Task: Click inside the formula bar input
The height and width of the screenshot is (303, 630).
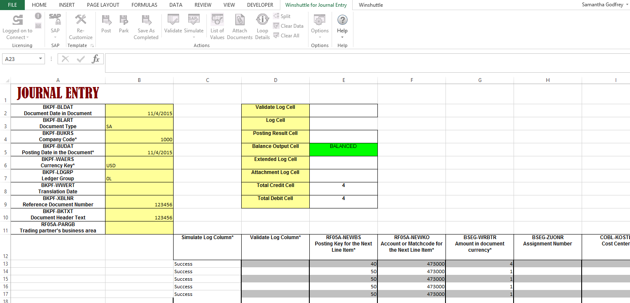Action: (367, 63)
